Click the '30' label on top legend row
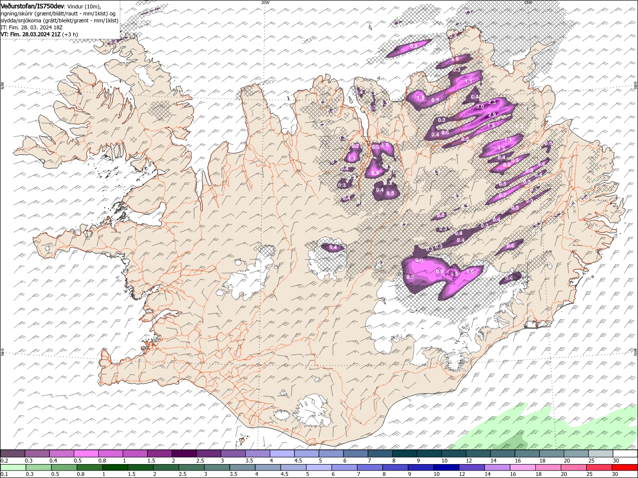638x478 pixels. click(x=616, y=461)
